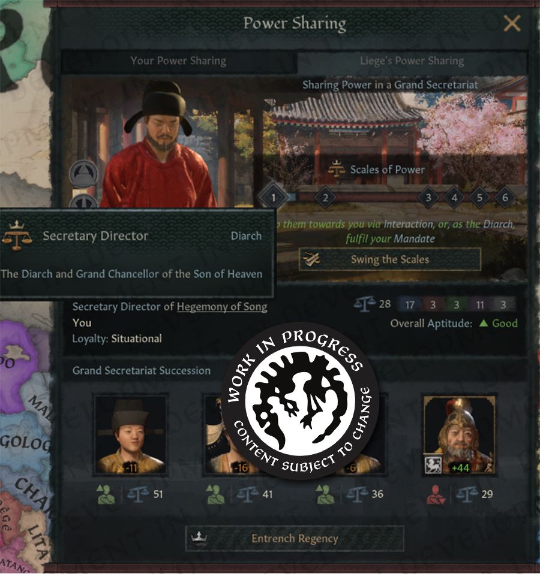
Task: Click red disapproval icon under helmeted successor
Action: [436, 494]
